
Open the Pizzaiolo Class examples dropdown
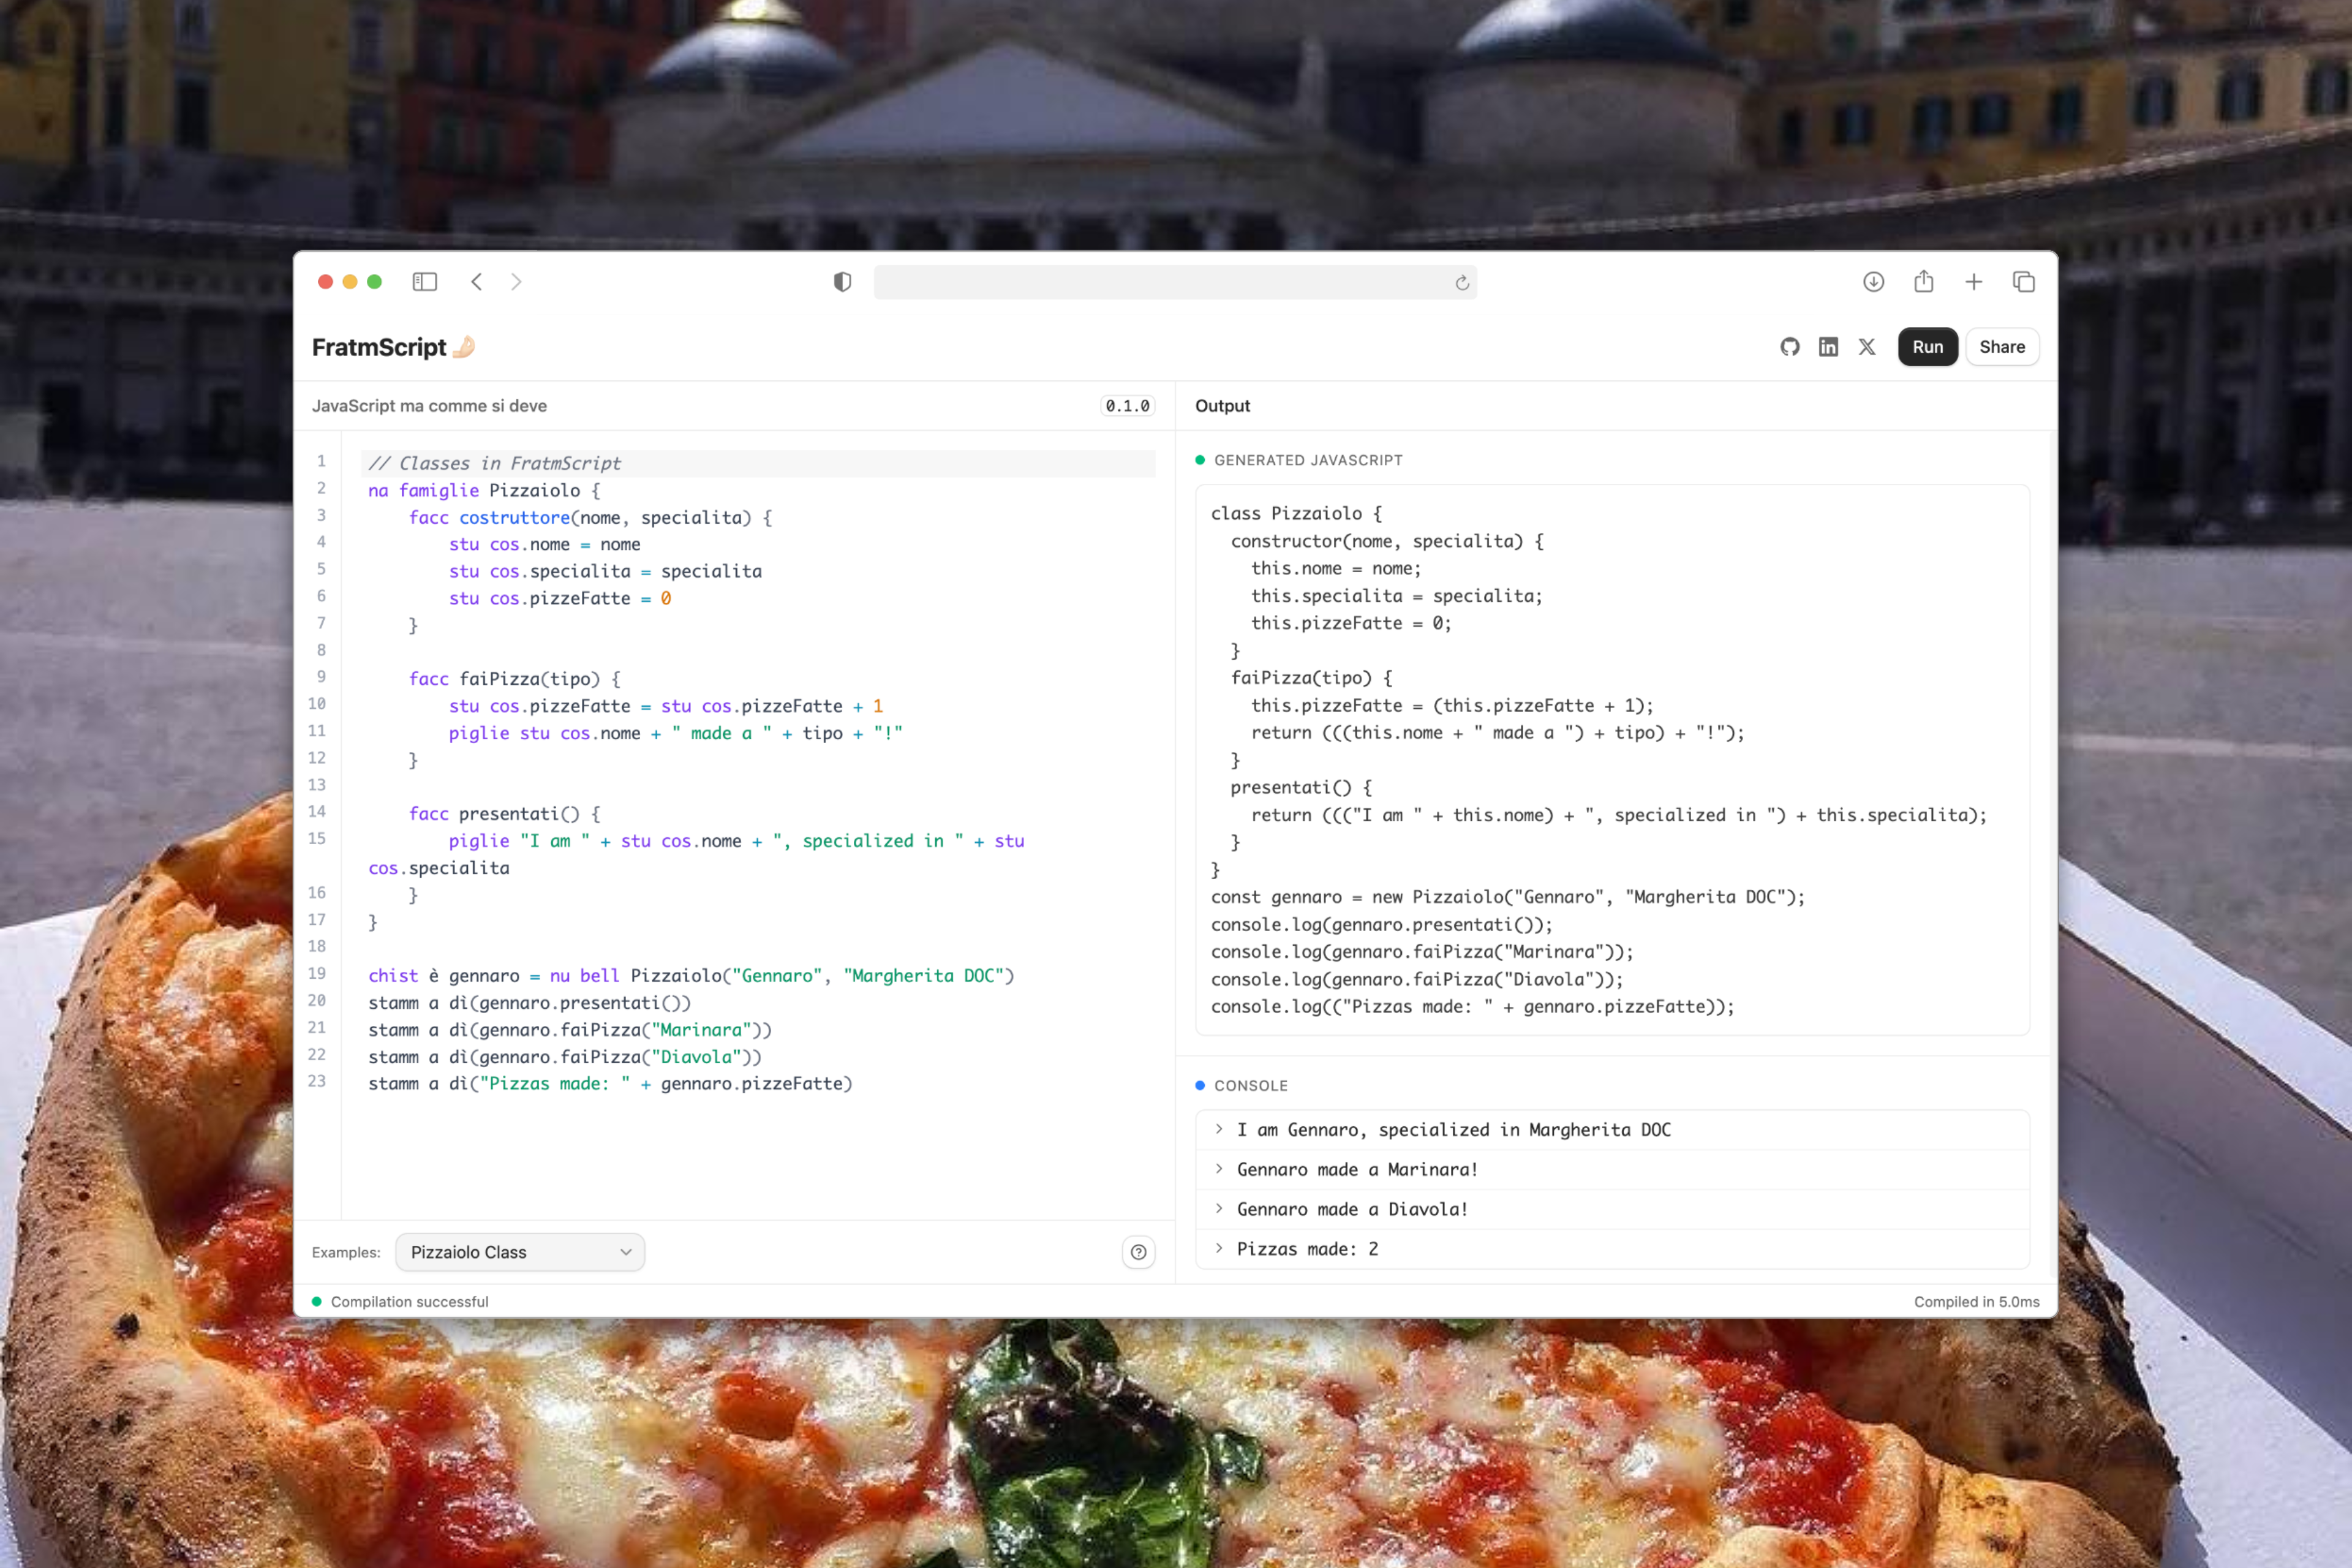[520, 1252]
